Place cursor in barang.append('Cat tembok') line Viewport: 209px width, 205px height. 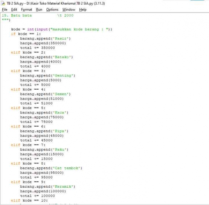[51, 168]
